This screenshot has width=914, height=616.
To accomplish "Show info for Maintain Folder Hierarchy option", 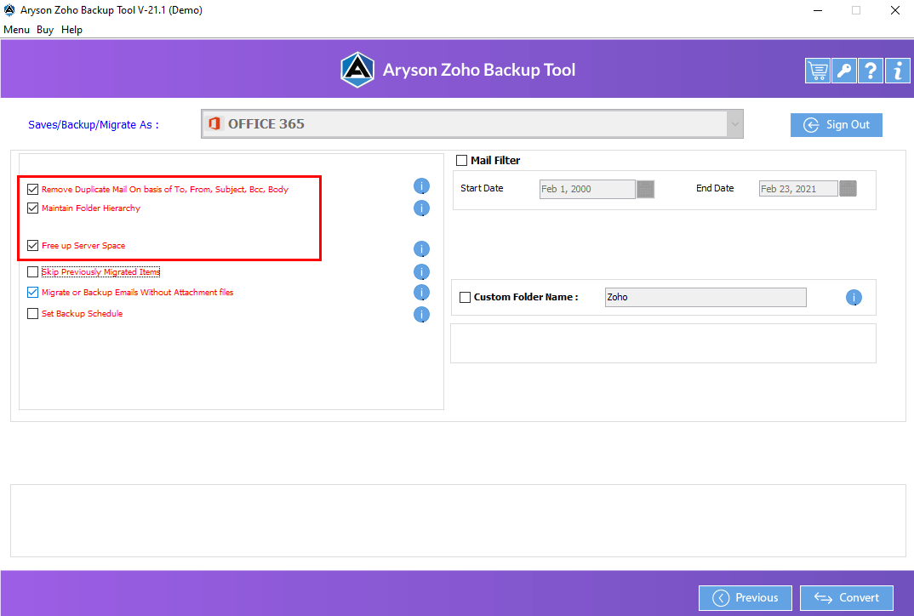I will 421,208.
